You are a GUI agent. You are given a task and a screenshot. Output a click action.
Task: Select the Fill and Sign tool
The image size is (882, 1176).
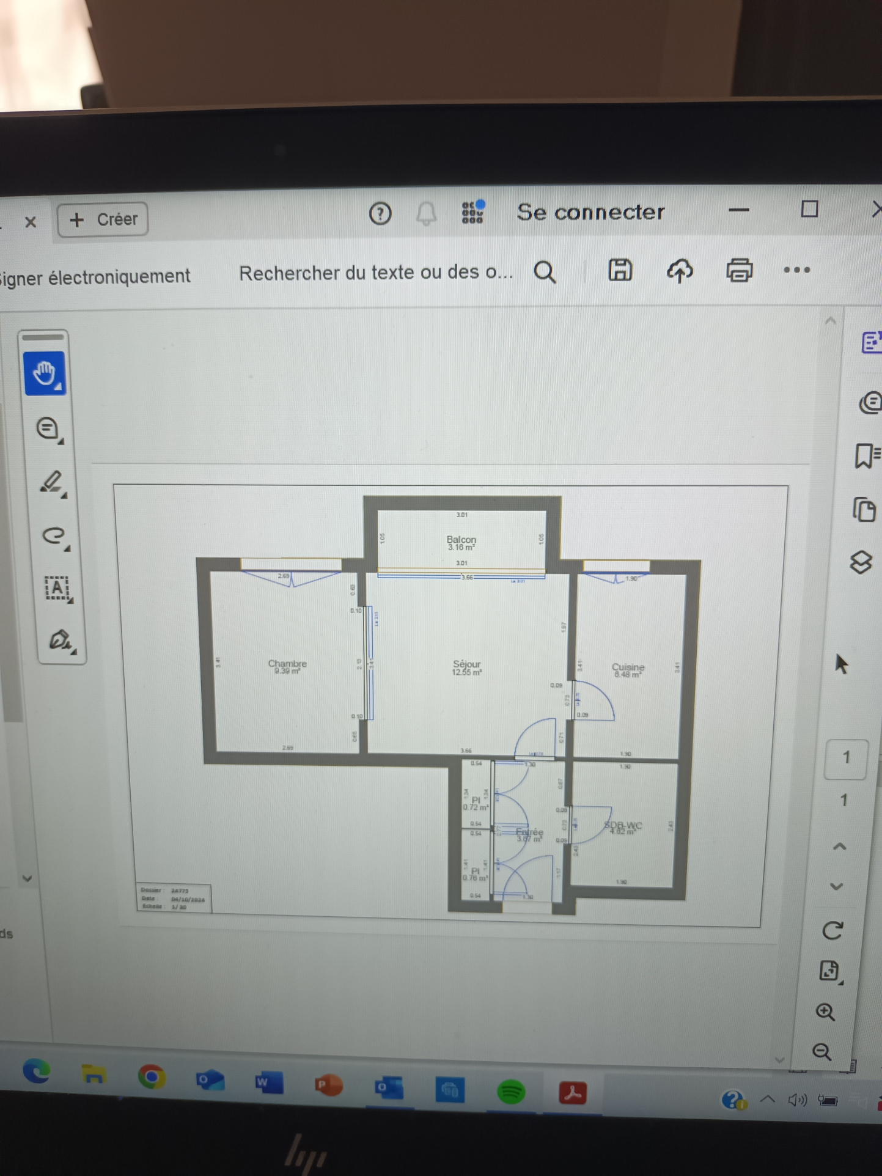tap(61, 641)
